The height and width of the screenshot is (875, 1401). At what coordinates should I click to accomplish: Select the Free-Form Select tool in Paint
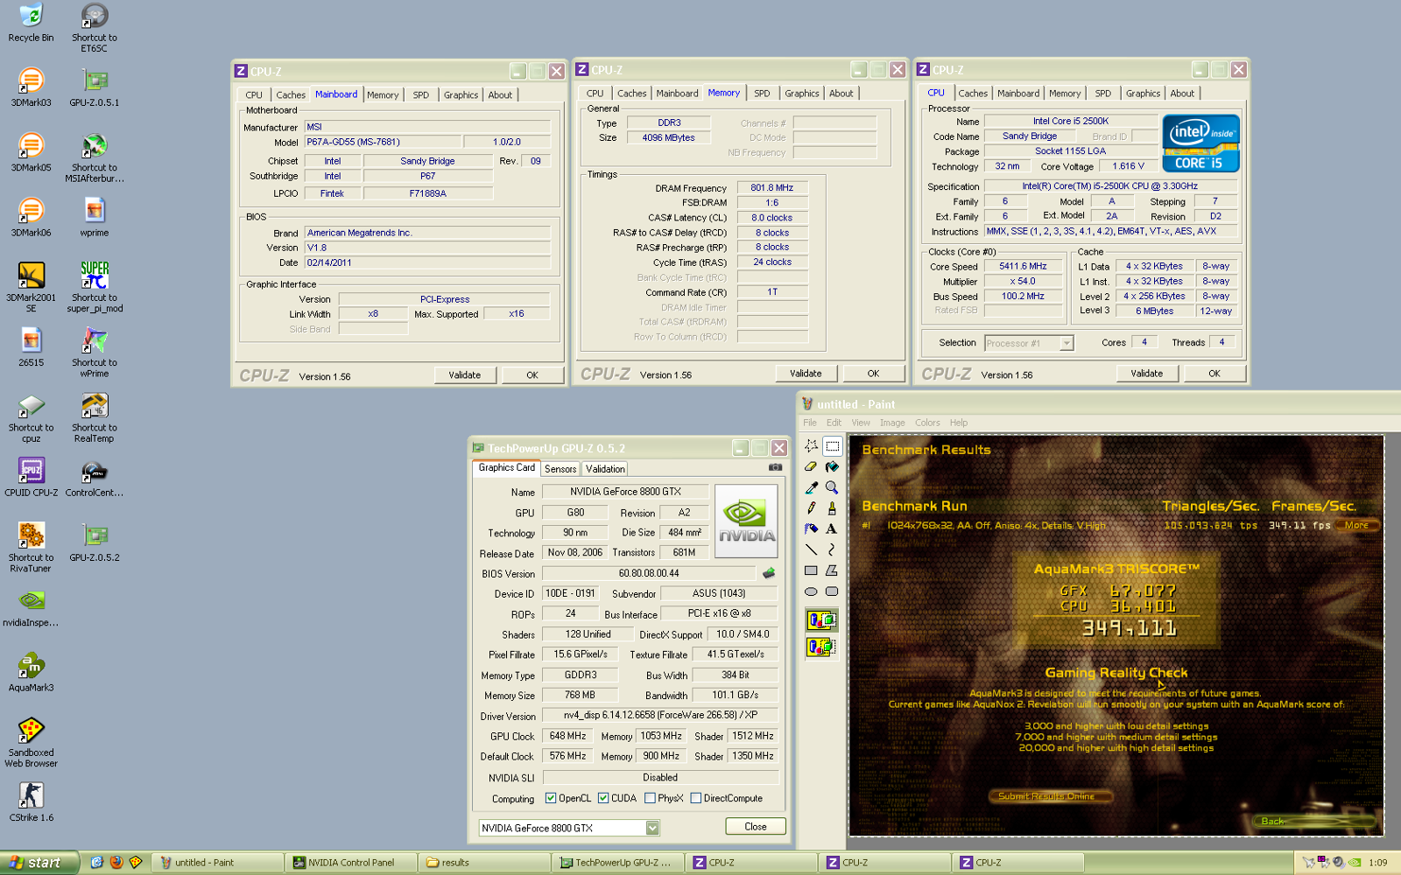pyautogui.click(x=811, y=445)
